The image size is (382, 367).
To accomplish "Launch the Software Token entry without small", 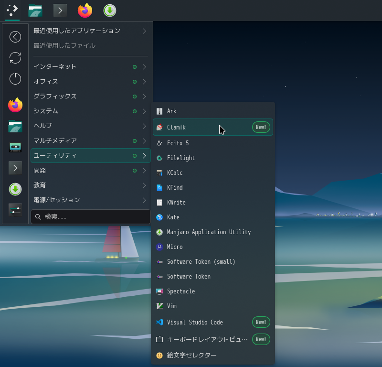I will [x=213, y=277].
